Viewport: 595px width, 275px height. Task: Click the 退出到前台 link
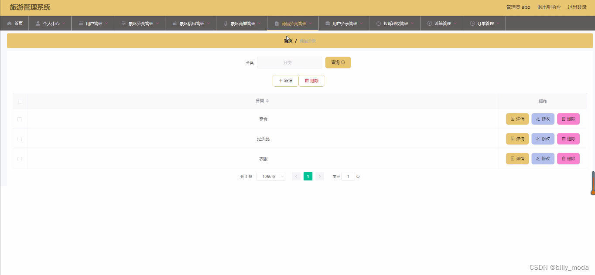click(549, 7)
